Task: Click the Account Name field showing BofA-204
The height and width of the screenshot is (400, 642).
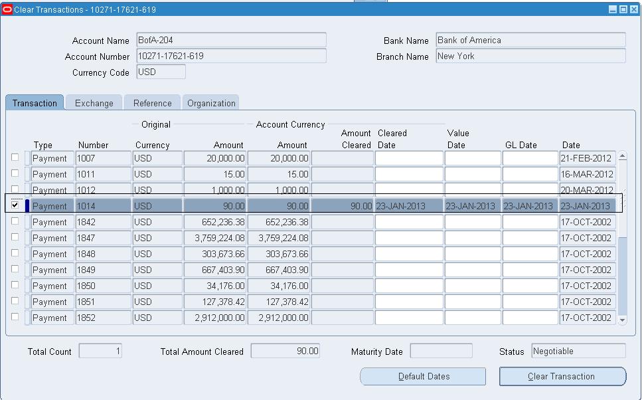Action: click(x=231, y=41)
